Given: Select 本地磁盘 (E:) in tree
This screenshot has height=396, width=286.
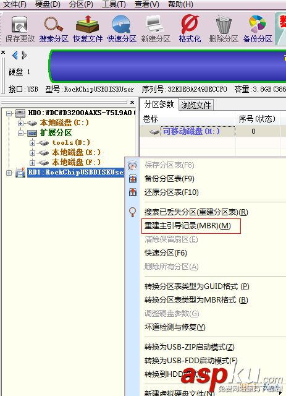Looking at the screenshot, I should click(76, 152).
